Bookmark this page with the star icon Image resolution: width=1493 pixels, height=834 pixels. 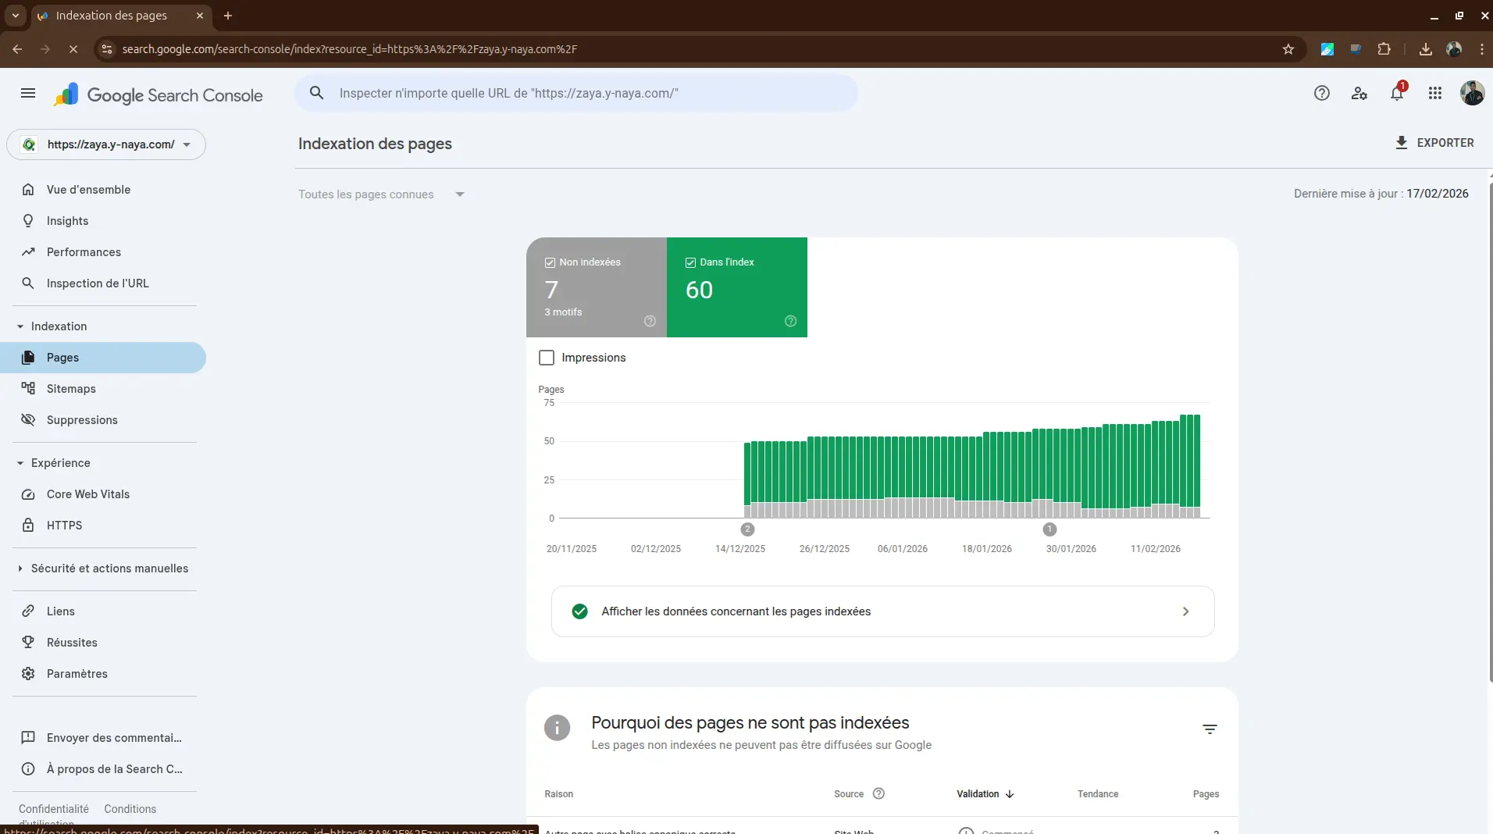[x=1288, y=49]
